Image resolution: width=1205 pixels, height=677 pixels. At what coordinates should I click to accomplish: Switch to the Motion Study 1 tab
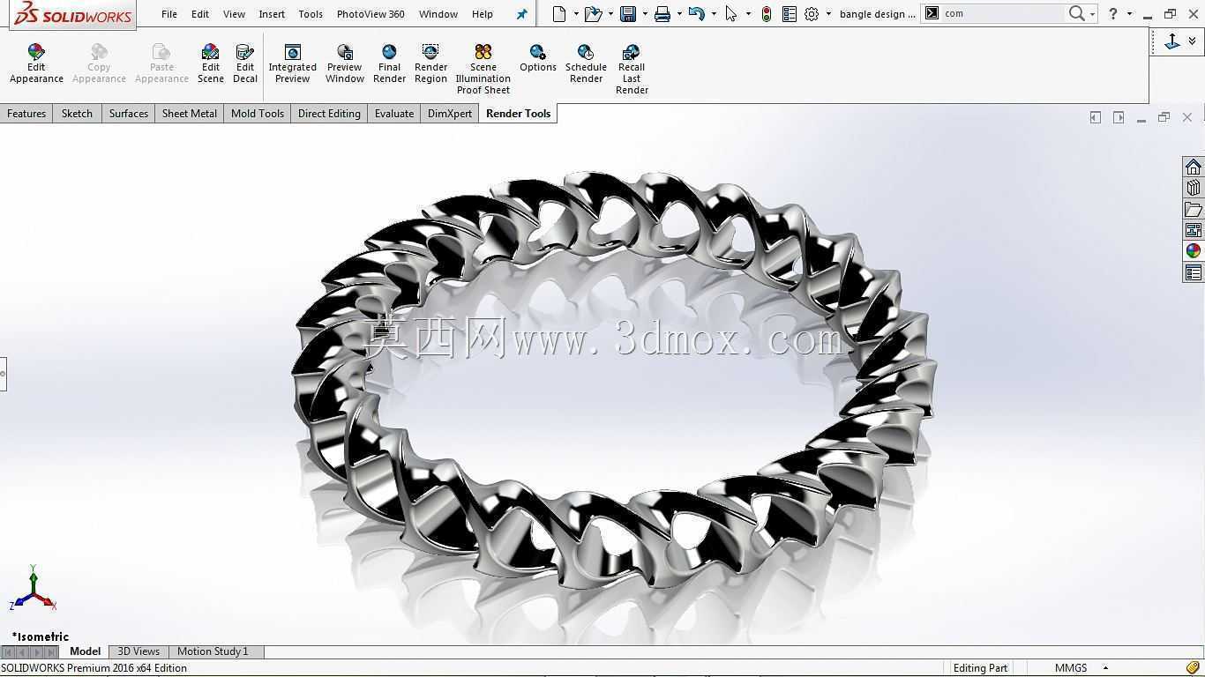213,651
